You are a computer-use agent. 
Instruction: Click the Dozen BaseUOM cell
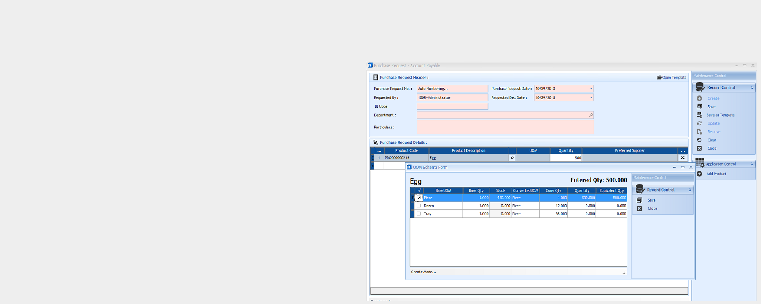(443, 206)
